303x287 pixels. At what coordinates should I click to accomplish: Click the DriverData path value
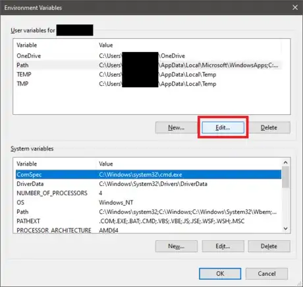(153, 184)
